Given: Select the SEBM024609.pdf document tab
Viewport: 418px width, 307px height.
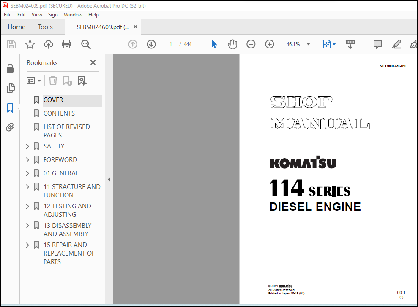Looking at the screenshot, I should coord(103,27).
